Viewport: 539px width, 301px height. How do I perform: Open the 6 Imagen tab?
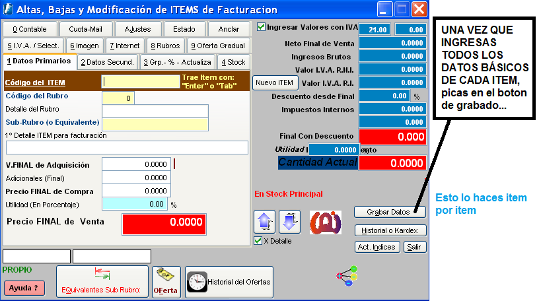(85, 46)
